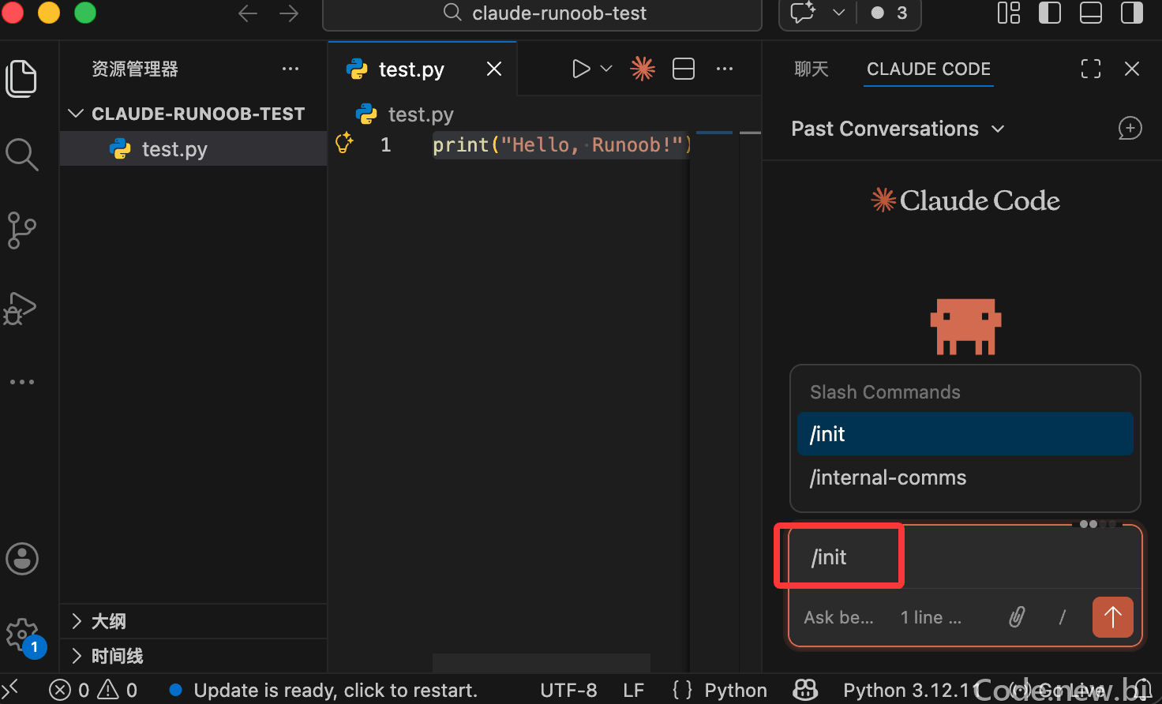Open test.py in the file explorer
The width and height of the screenshot is (1162, 704).
point(193,148)
